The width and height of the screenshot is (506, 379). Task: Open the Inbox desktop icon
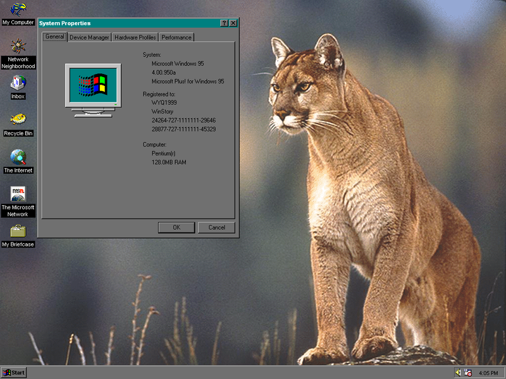pos(17,84)
